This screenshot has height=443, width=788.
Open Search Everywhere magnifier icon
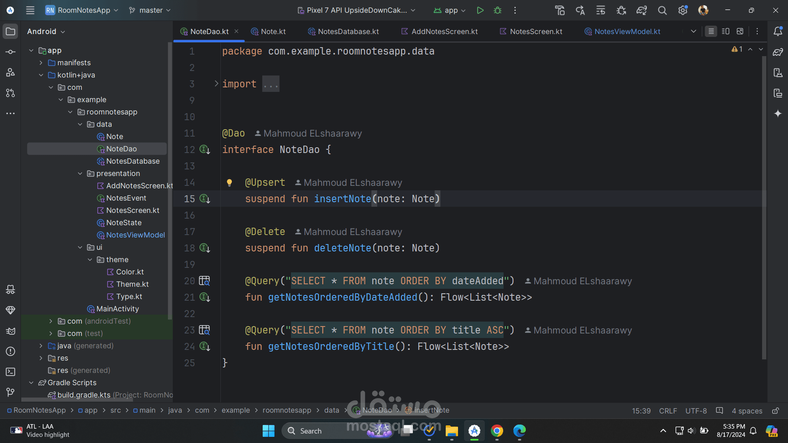point(662,10)
